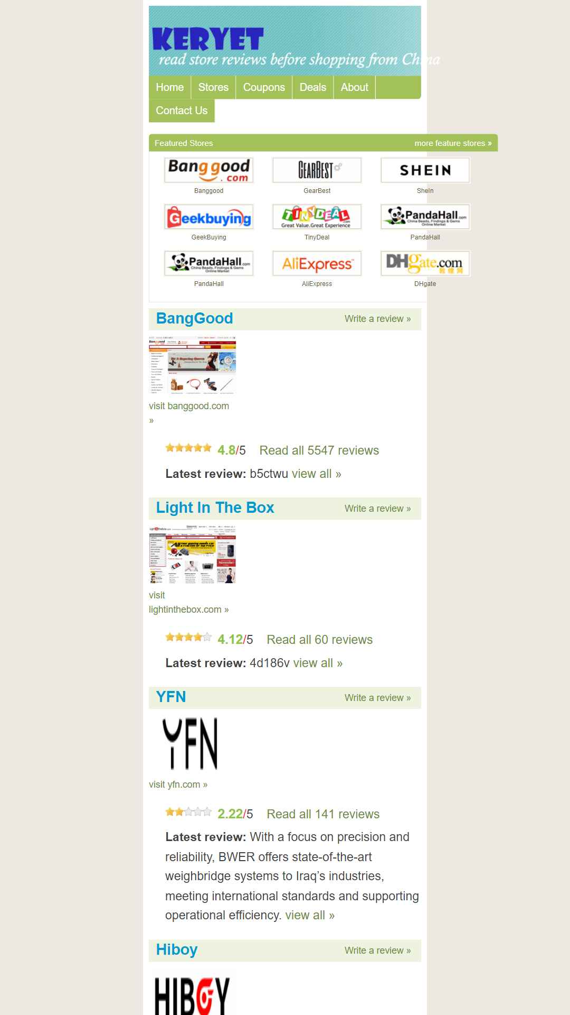Select the TinyDeal store logo

coord(317,217)
